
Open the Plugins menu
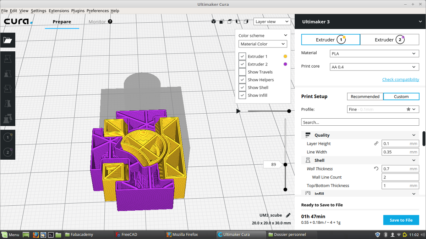click(78, 11)
